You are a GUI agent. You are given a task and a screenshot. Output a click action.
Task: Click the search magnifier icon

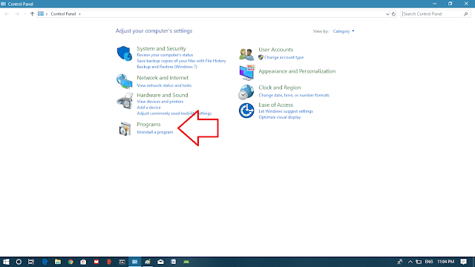click(x=465, y=14)
